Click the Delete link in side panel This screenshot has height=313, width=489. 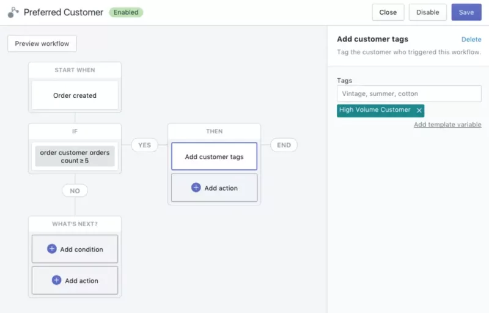471,39
